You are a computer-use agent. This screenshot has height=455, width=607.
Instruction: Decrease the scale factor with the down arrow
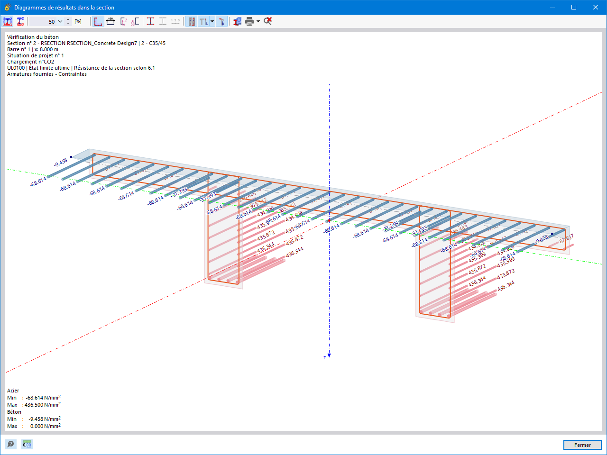pos(68,24)
